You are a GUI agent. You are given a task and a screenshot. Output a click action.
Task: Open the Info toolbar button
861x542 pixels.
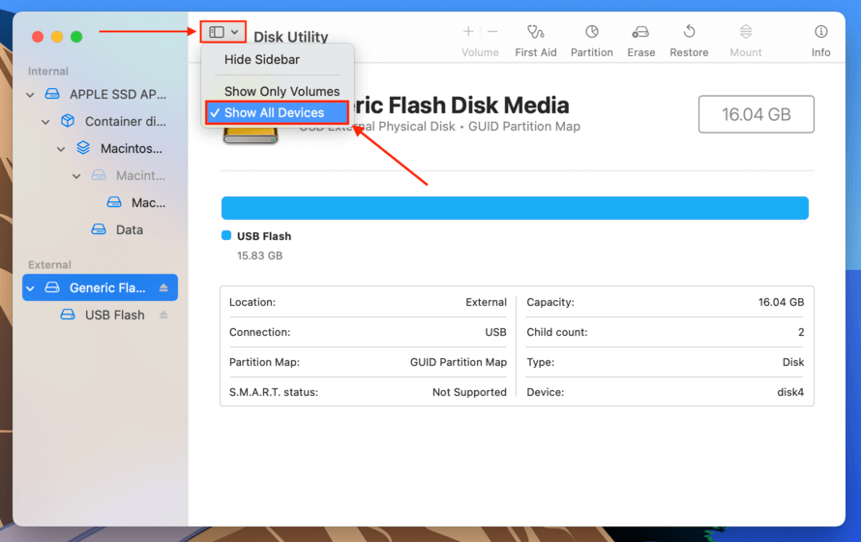[820, 41]
